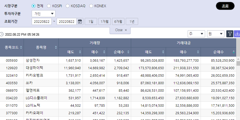Click the start date input field
Screen dimensions: 240x120
pos(42,21)
